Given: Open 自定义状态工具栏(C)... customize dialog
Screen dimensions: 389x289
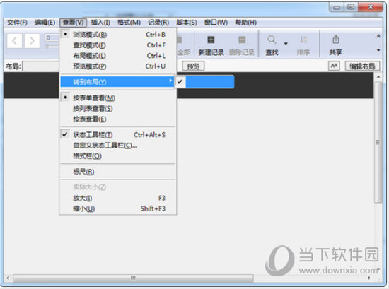Looking at the screenshot, I should pos(118,146).
